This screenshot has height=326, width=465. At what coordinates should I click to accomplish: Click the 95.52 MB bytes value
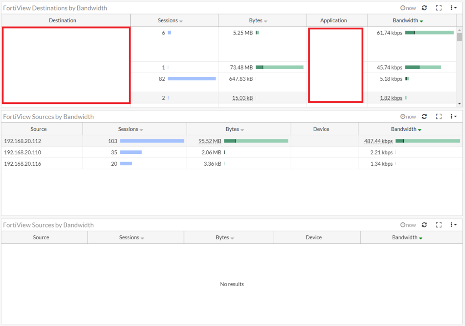pyautogui.click(x=210, y=141)
